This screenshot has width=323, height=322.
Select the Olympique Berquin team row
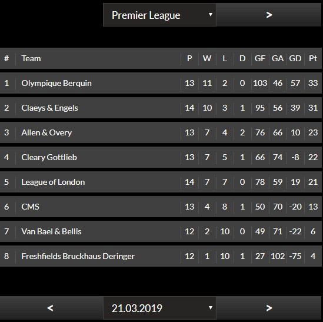coord(161,83)
